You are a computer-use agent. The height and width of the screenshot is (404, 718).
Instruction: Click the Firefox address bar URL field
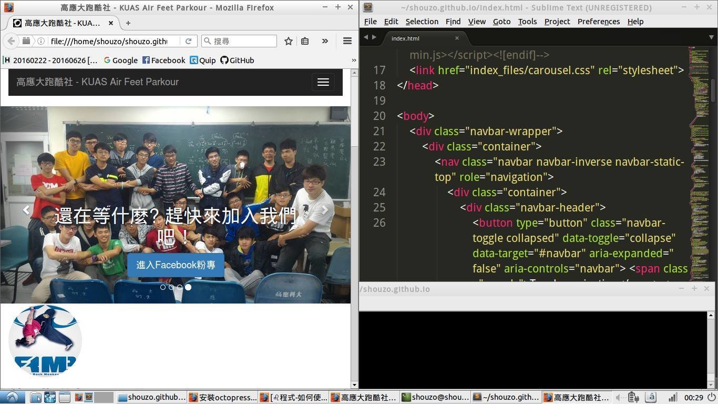[109, 41]
